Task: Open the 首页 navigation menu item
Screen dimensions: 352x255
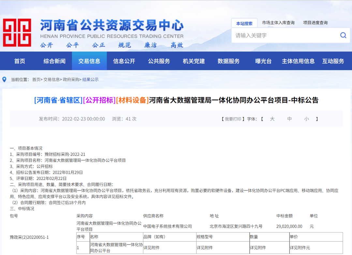Action: pos(20,61)
